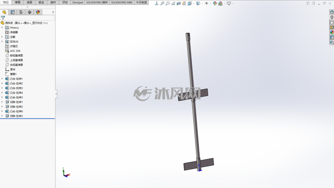Open the DimXpertManager crosshair tab
The width and height of the screenshot is (334, 188).
click(29, 12)
